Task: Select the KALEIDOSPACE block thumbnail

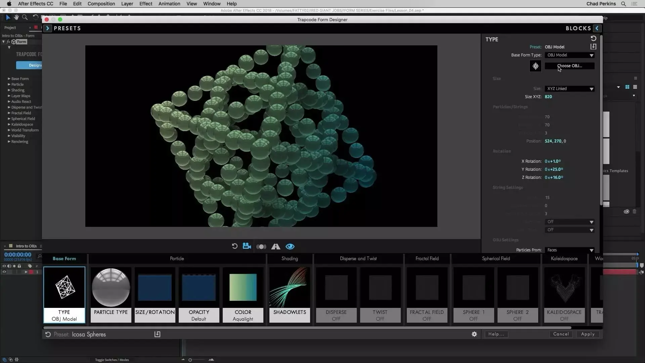Action: pos(564,295)
